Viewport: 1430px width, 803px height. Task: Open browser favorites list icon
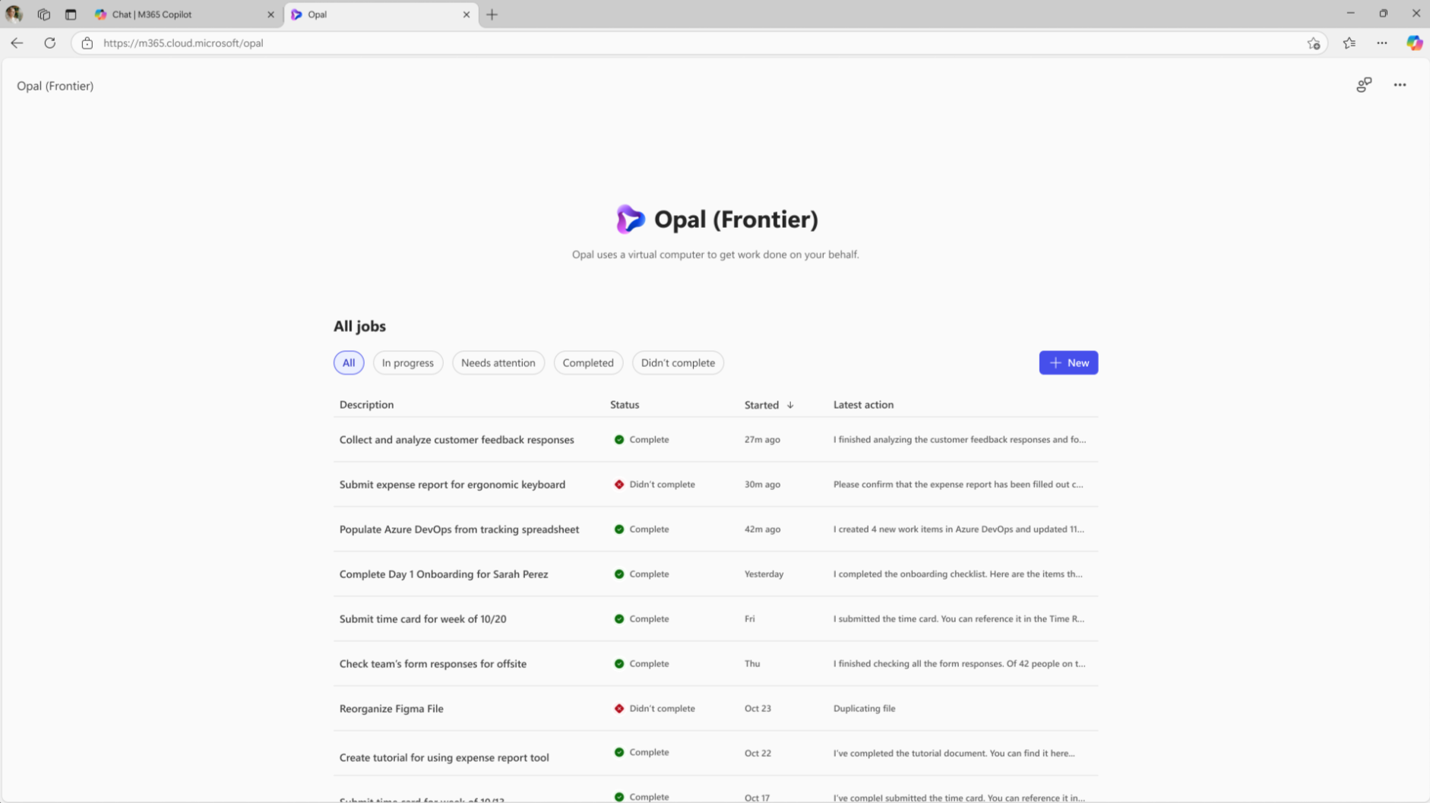tap(1349, 43)
